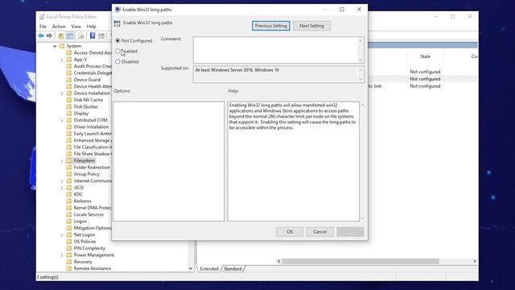Click the setting icon beside Enable Win32 long paths heading
Viewport: 515px width, 290px height.
coord(117,23)
